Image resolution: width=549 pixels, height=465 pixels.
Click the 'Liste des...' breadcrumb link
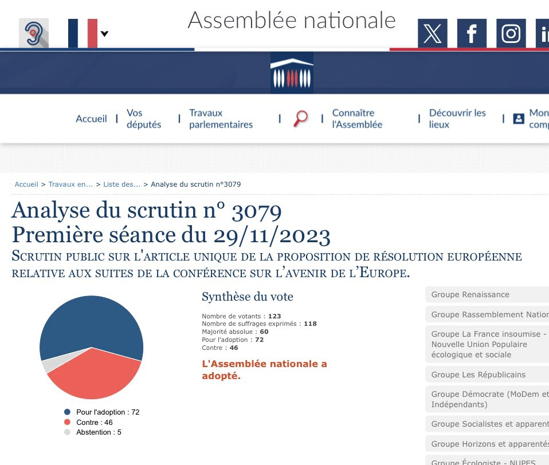coord(121,184)
